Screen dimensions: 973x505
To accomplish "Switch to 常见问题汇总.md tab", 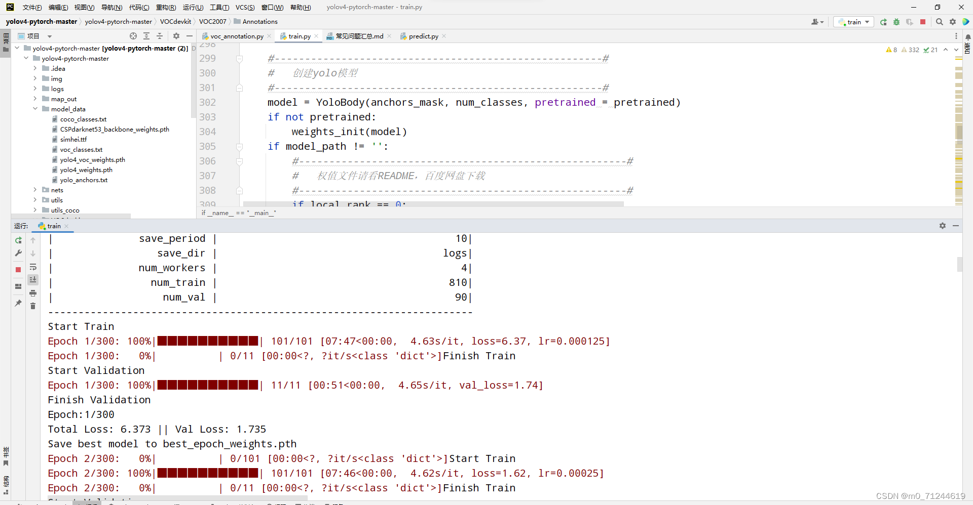I will tap(359, 36).
